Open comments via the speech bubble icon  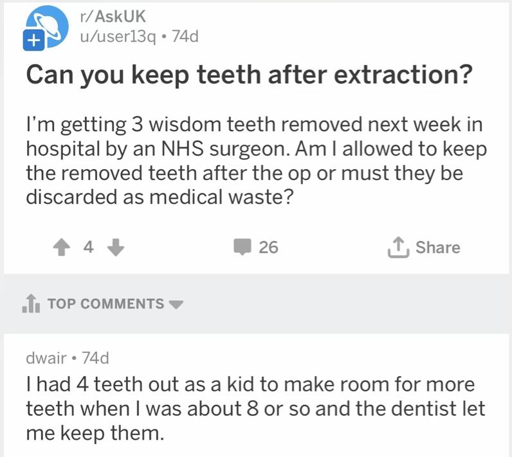point(242,247)
